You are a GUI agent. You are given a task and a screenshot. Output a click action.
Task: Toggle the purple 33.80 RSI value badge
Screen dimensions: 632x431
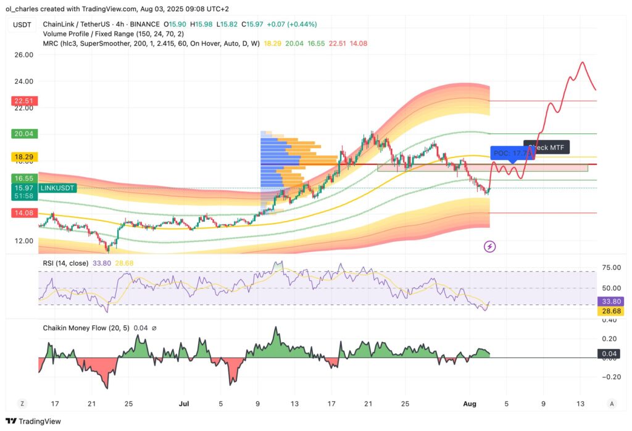point(610,301)
